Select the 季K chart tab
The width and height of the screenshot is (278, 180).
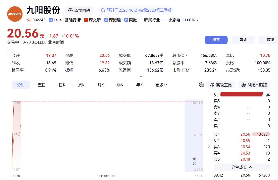pos(120,85)
